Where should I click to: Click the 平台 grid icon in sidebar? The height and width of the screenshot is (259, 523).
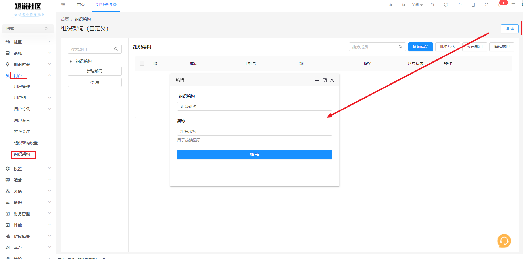(8, 247)
